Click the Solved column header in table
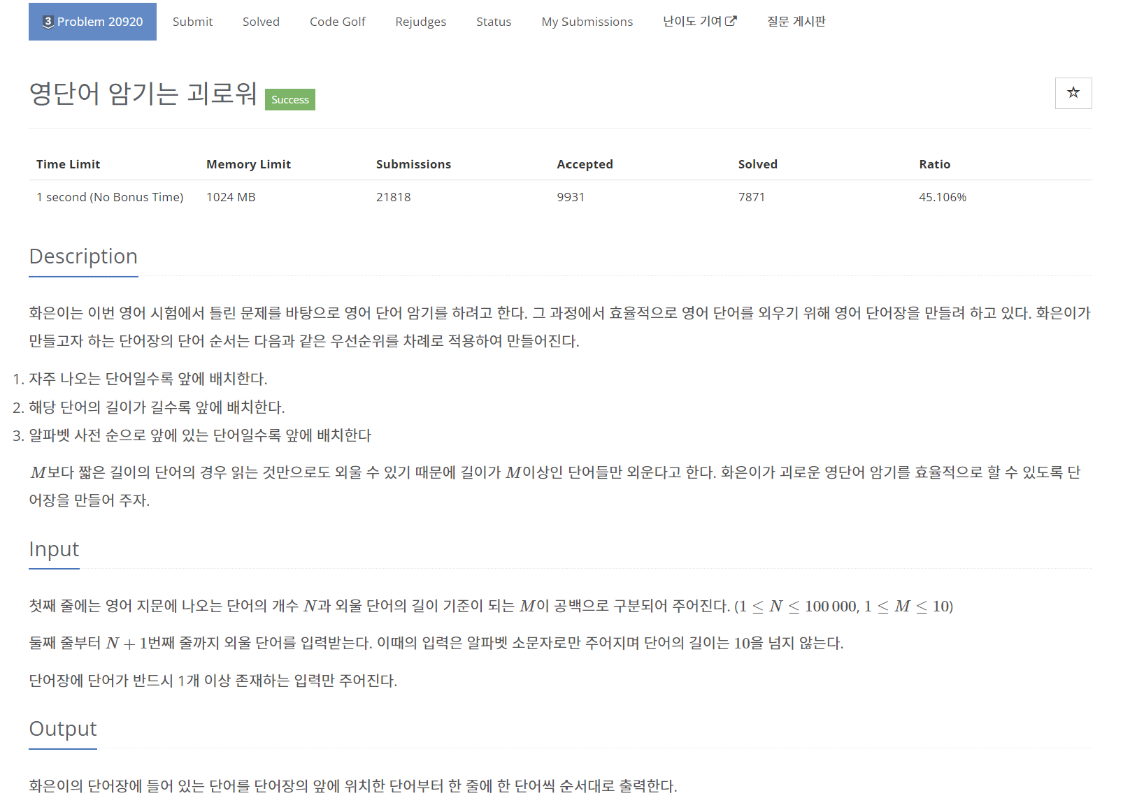Image resolution: width=1130 pixels, height=798 pixels. [757, 164]
